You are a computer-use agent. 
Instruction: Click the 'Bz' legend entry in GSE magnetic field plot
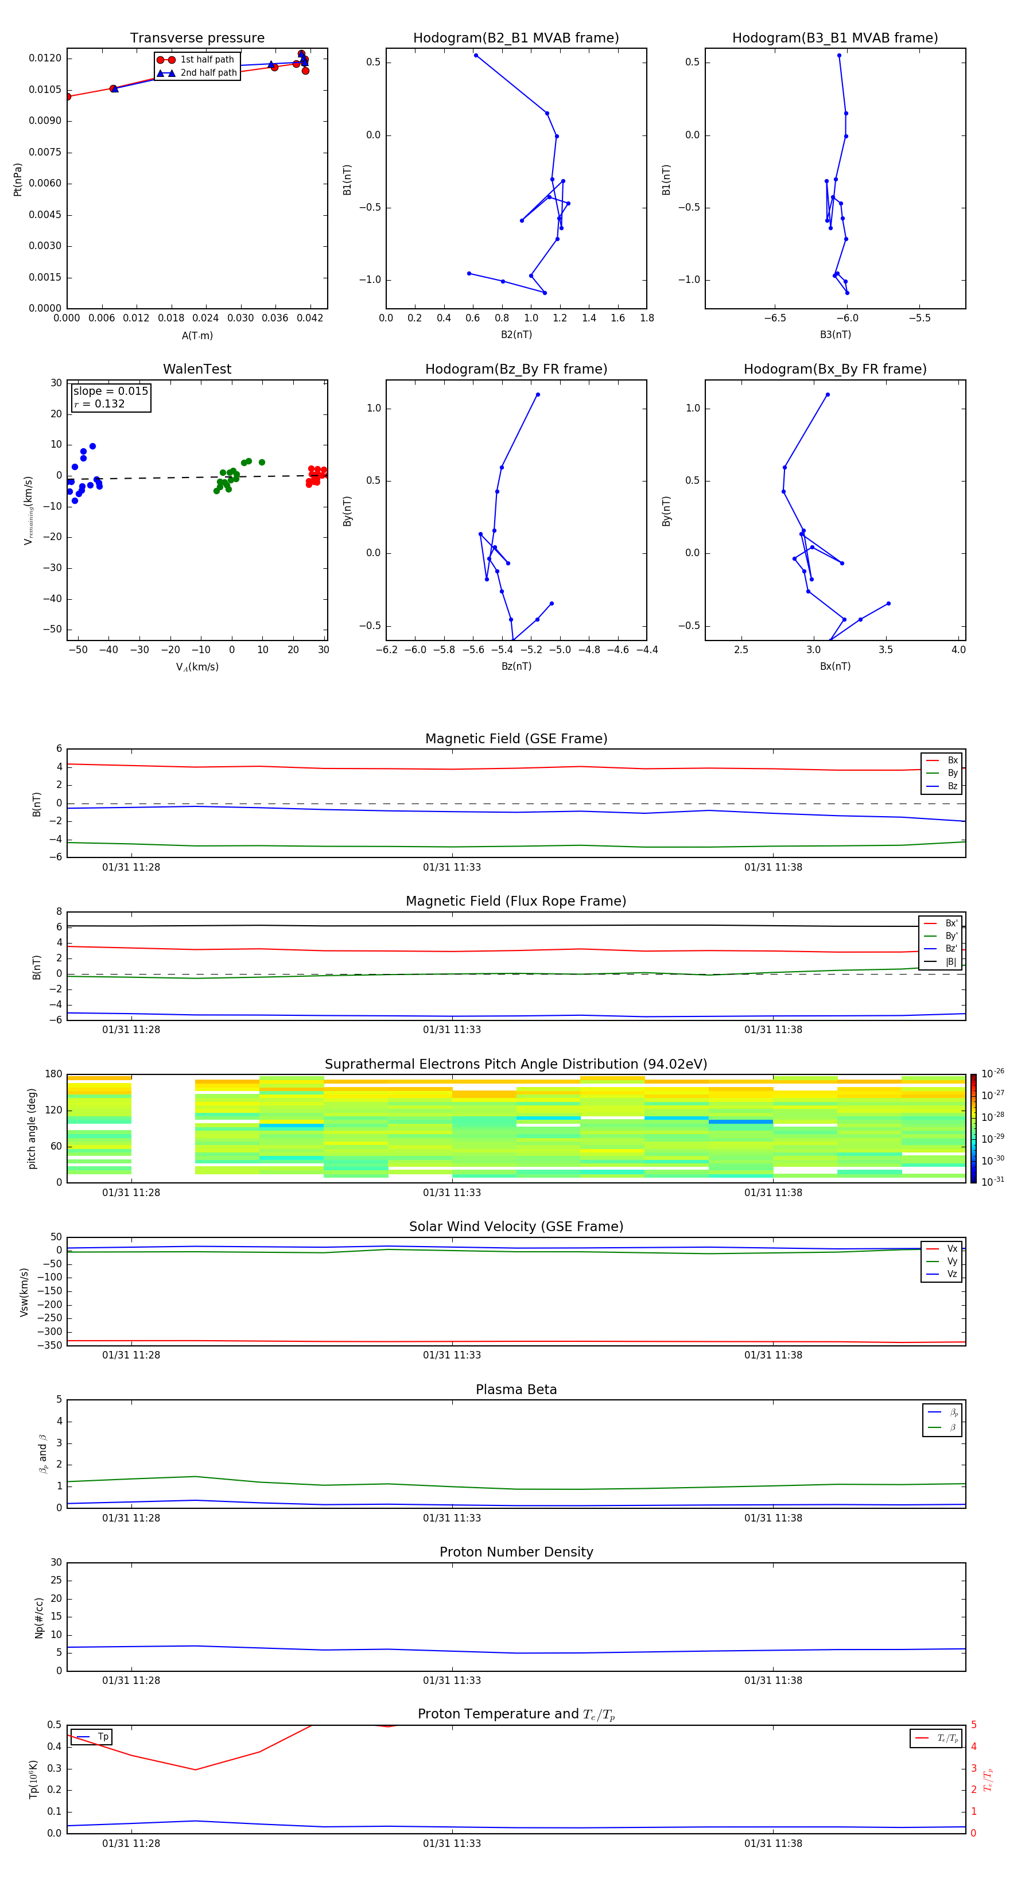(942, 787)
